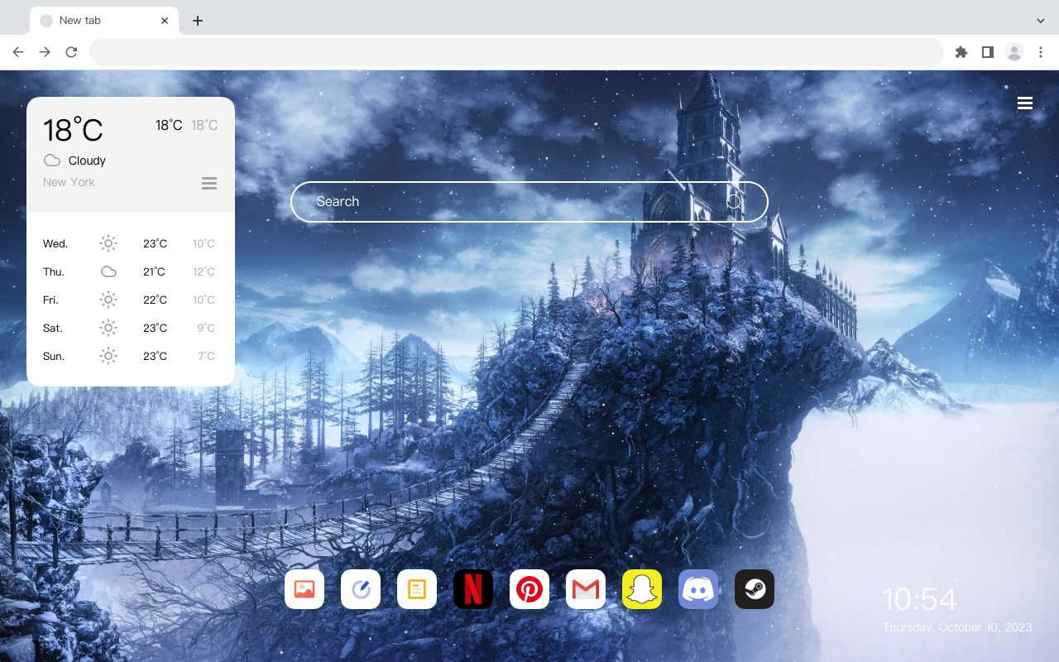Viewport: 1059px width, 662px height.
Task: Click the cloud icon beside Cloudy
Action: 52,161
